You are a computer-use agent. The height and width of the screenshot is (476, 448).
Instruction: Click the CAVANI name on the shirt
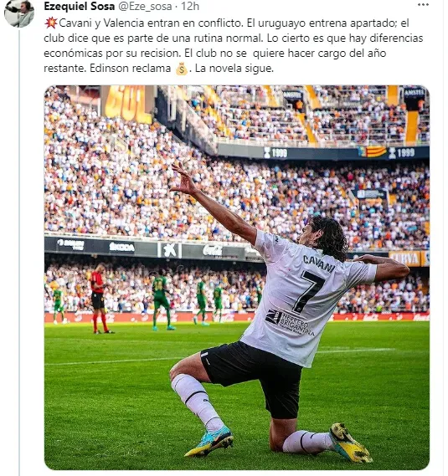point(318,264)
